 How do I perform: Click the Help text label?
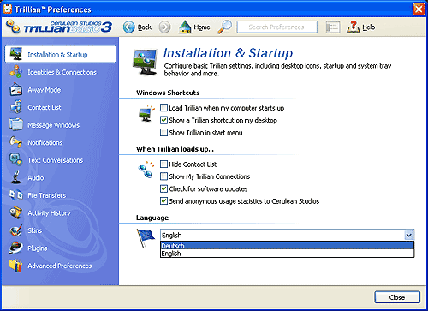point(369,27)
